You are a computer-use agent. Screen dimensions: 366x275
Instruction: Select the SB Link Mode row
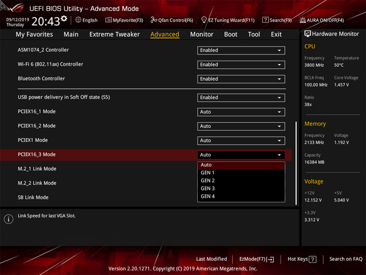[33, 198]
